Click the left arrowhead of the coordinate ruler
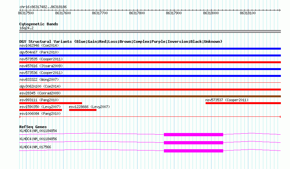The width and height of the screenshot is (290, 169). click(20, 10)
